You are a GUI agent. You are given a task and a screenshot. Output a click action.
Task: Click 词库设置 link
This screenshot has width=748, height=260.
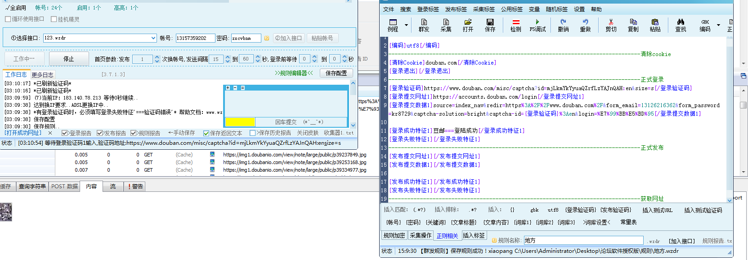(x=597, y=222)
